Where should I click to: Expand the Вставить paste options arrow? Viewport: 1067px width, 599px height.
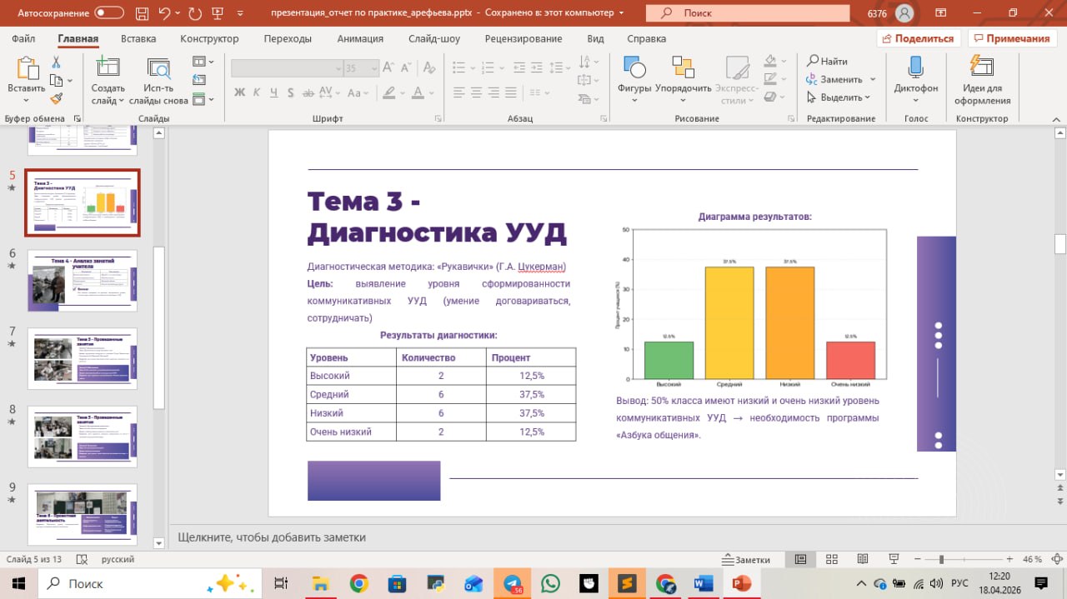click(x=27, y=101)
